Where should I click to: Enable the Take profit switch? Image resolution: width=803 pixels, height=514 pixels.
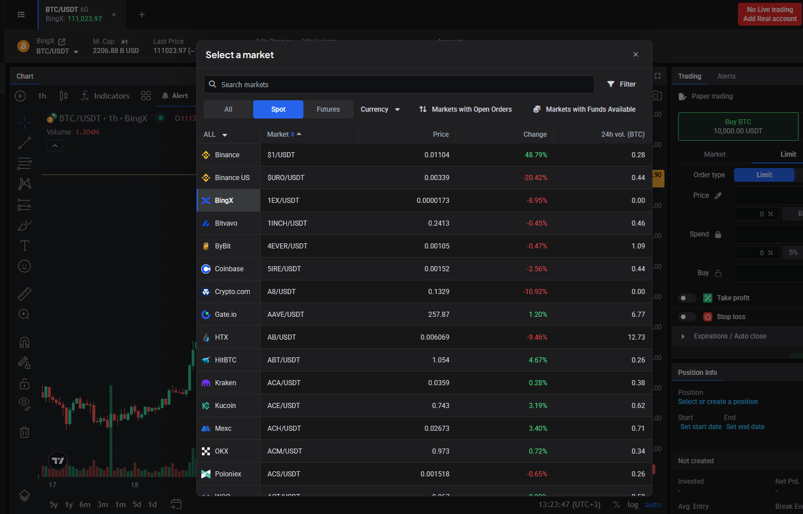click(x=687, y=298)
